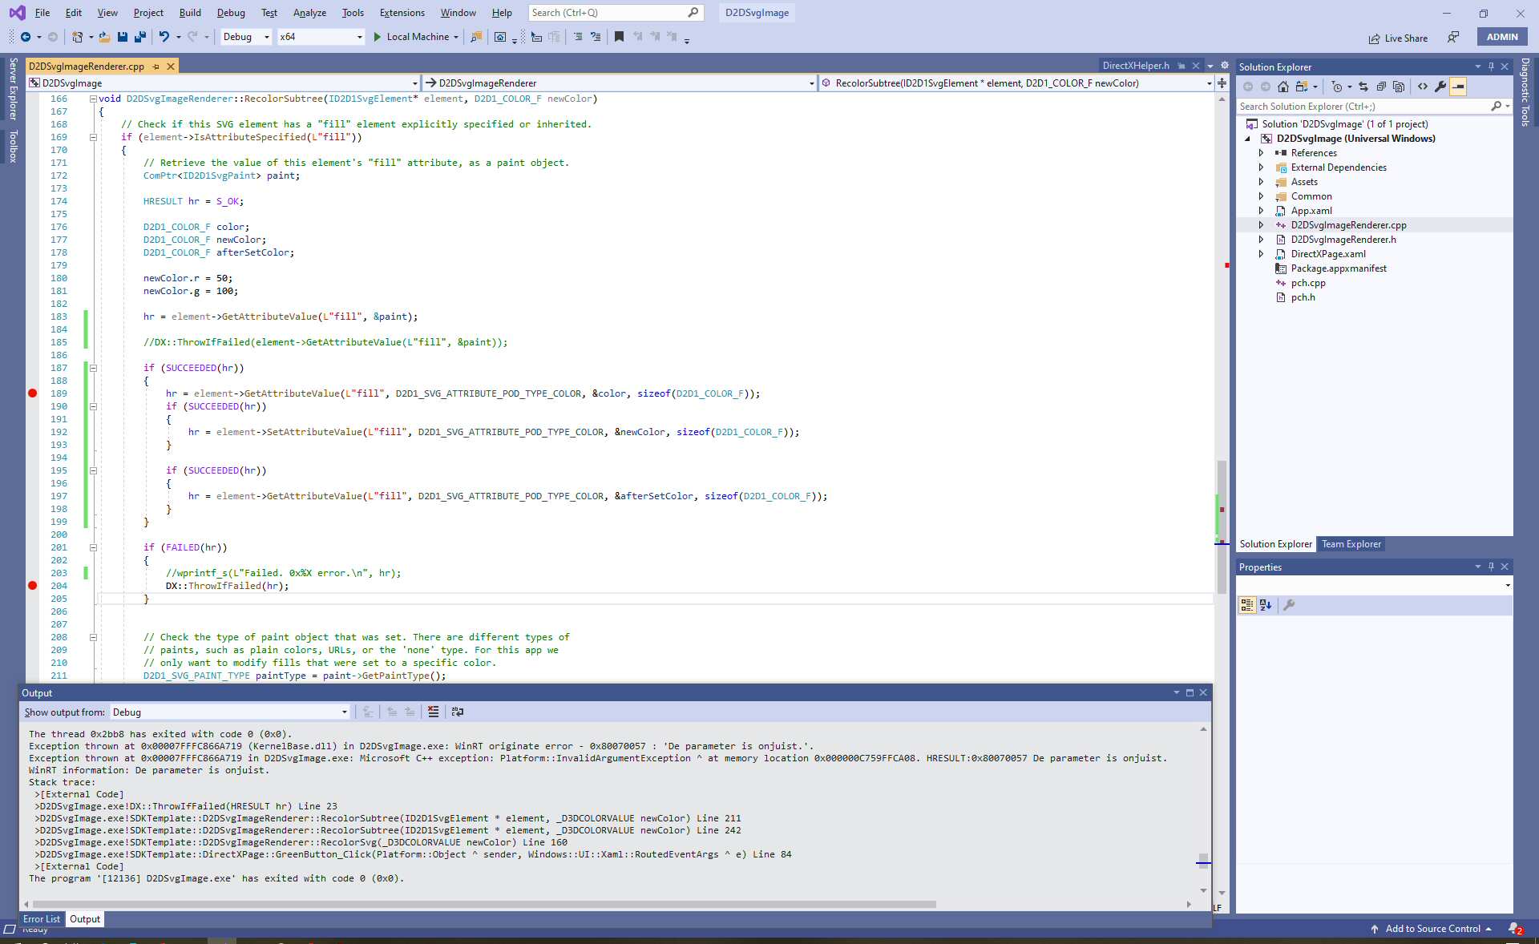Viewport: 1539px width, 944px height.
Task: Click the Uncomment selected lines icon
Action: point(596,37)
